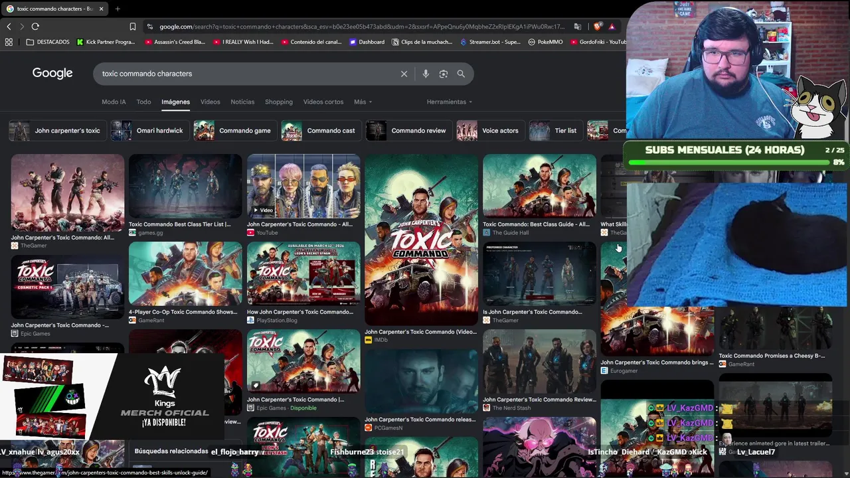
Task: Bookmark this page with the bookmark icon
Action: [133, 27]
